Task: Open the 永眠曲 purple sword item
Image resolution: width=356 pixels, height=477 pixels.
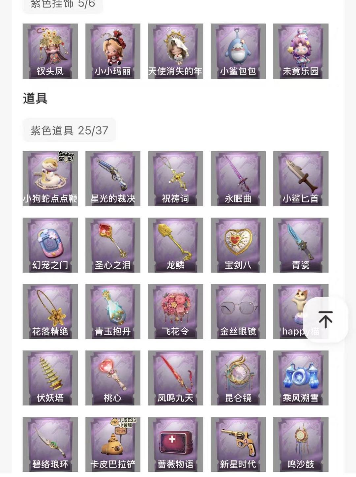Action: coord(238,179)
